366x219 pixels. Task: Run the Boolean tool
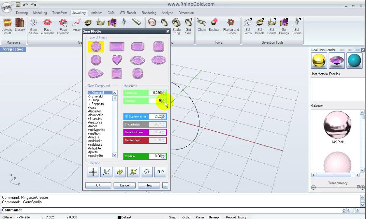[215, 25]
